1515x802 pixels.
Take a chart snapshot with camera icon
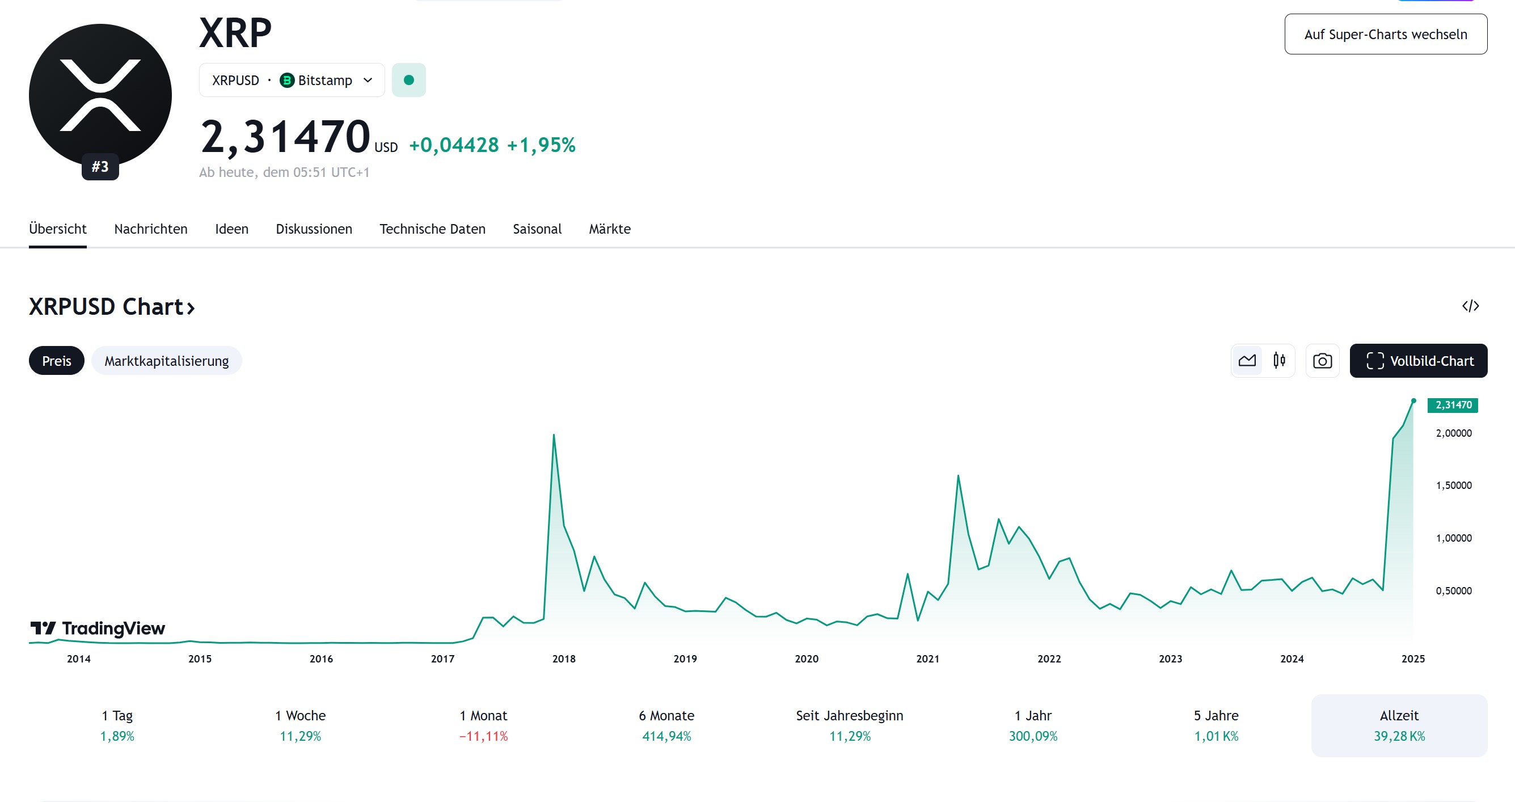pos(1322,360)
